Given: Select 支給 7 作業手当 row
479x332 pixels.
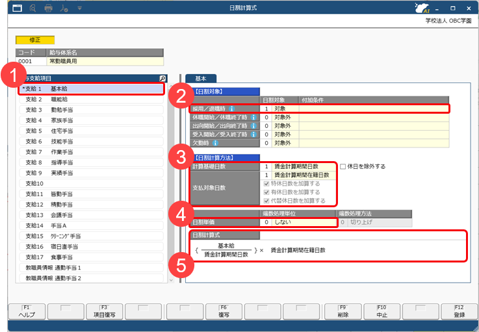Looking at the screenshot, I should (x=92, y=152).
